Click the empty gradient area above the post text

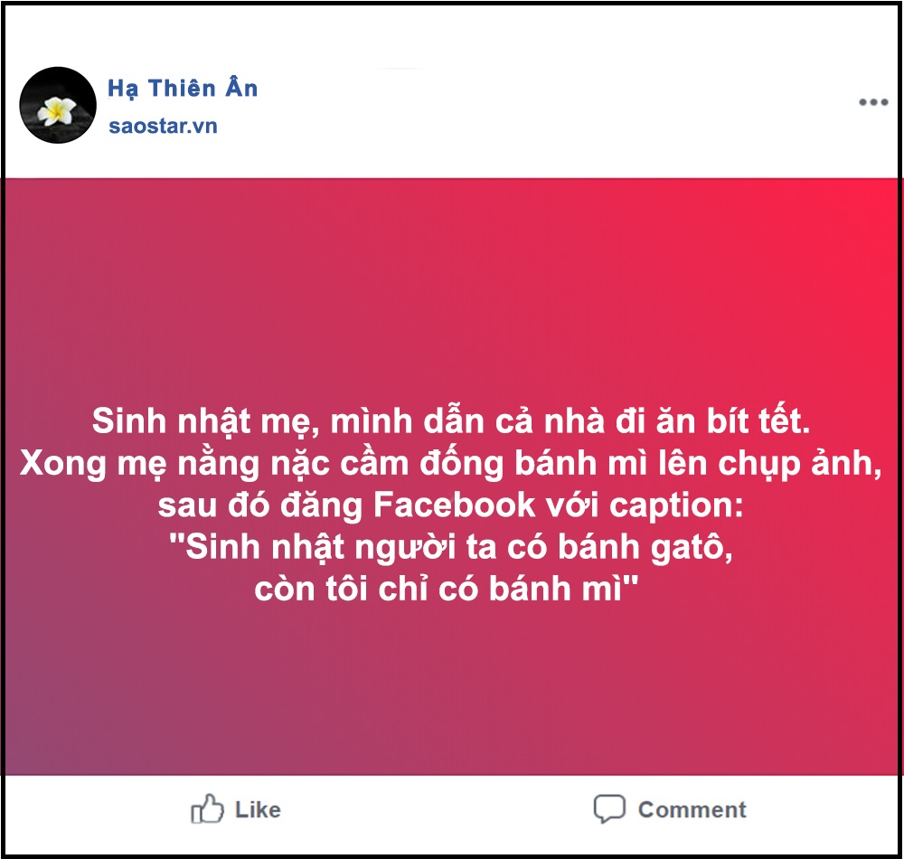point(452,289)
